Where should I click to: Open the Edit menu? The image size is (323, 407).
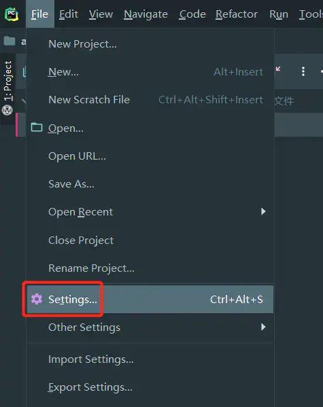click(69, 14)
